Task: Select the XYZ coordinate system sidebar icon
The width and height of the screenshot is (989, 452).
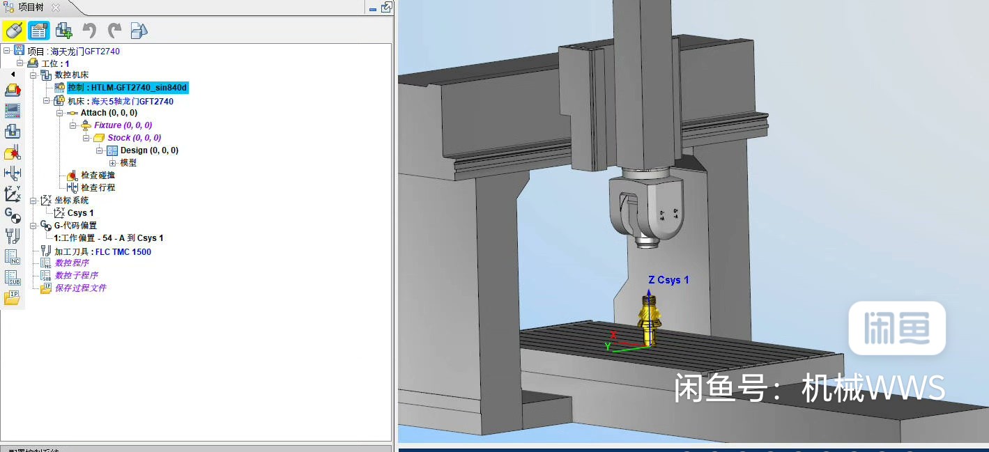Action: 13,194
